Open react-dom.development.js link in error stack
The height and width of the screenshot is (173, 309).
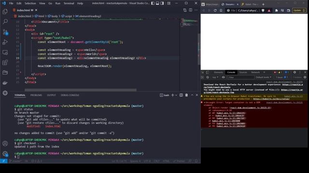(251, 108)
